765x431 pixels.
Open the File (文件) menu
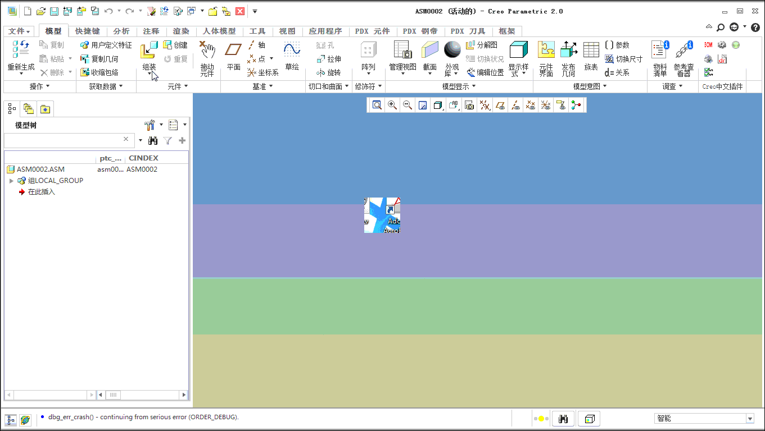click(19, 31)
